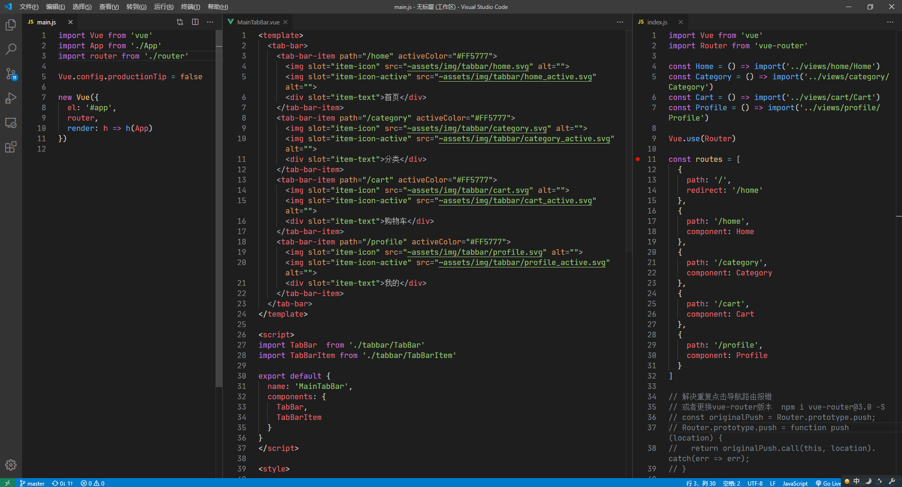Image resolution: width=902 pixels, height=487 pixels.
Task: Open the Extensions view
Action: click(x=11, y=147)
